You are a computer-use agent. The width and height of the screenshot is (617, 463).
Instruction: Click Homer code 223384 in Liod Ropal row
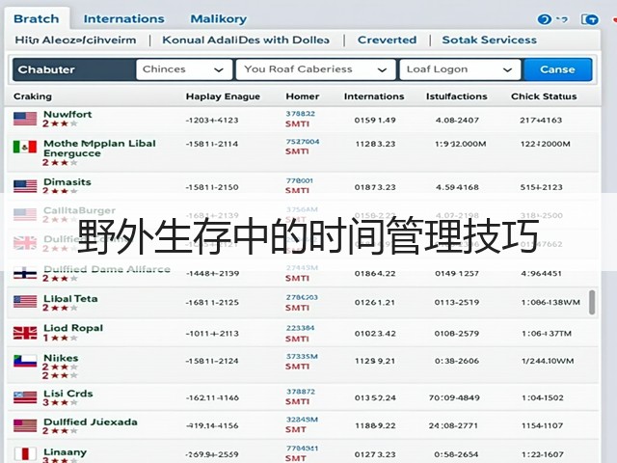[x=300, y=328]
